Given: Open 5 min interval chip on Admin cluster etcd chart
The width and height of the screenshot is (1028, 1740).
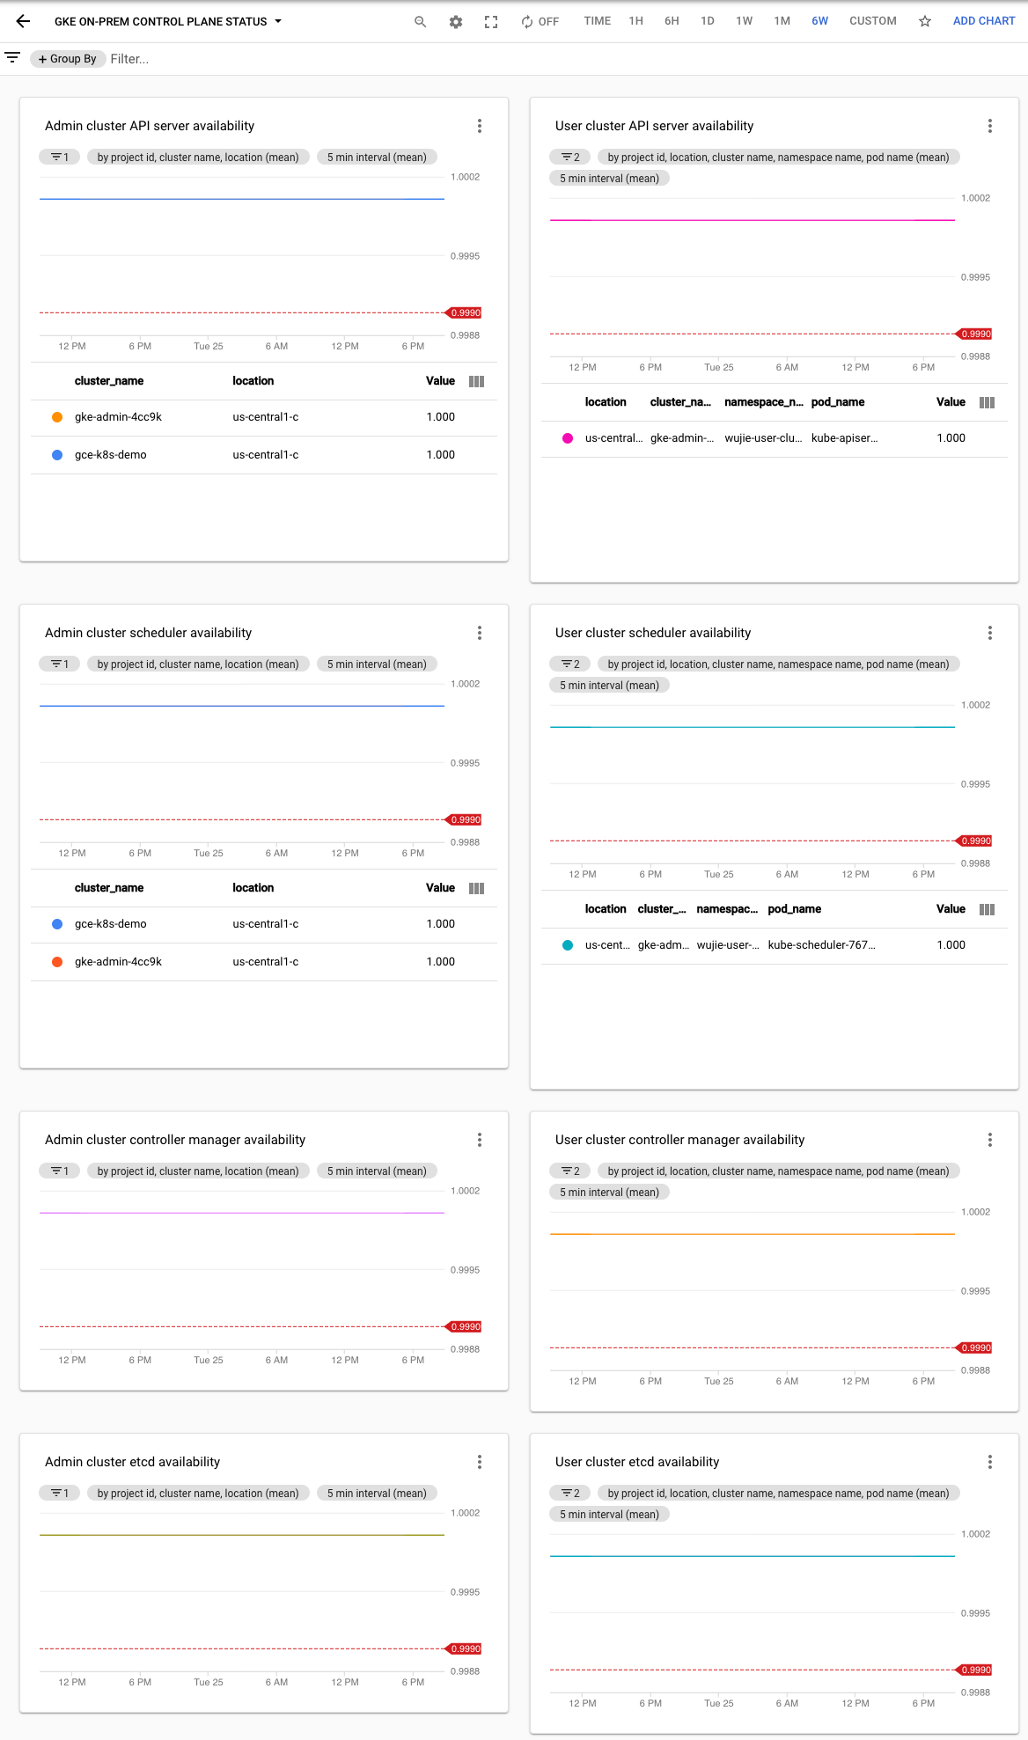Looking at the screenshot, I should (x=377, y=1493).
